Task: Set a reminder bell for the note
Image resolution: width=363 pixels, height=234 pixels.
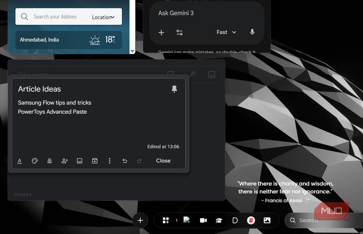Action: [x=50, y=161]
